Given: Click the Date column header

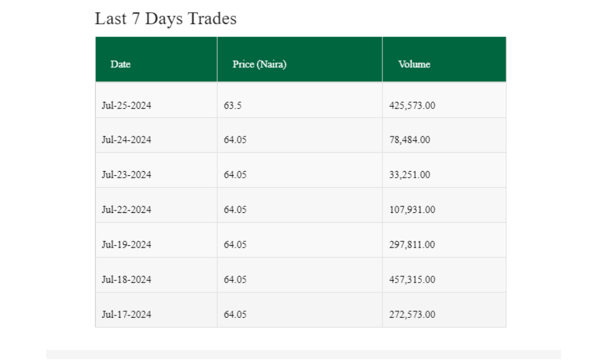Looking at the screenshot, I should tap(121, 64).
